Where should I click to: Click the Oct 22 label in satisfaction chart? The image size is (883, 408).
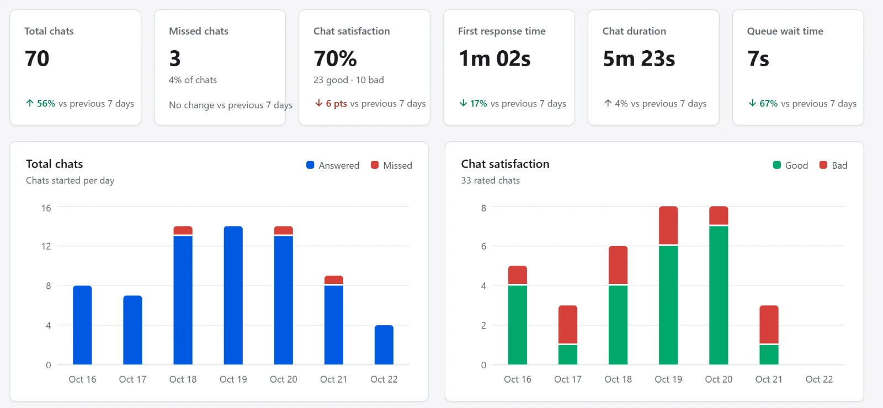819,379
